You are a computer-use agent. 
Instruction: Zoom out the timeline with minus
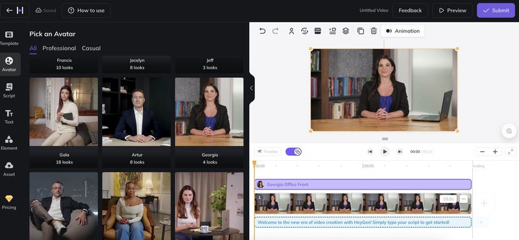tap(482, 152)
